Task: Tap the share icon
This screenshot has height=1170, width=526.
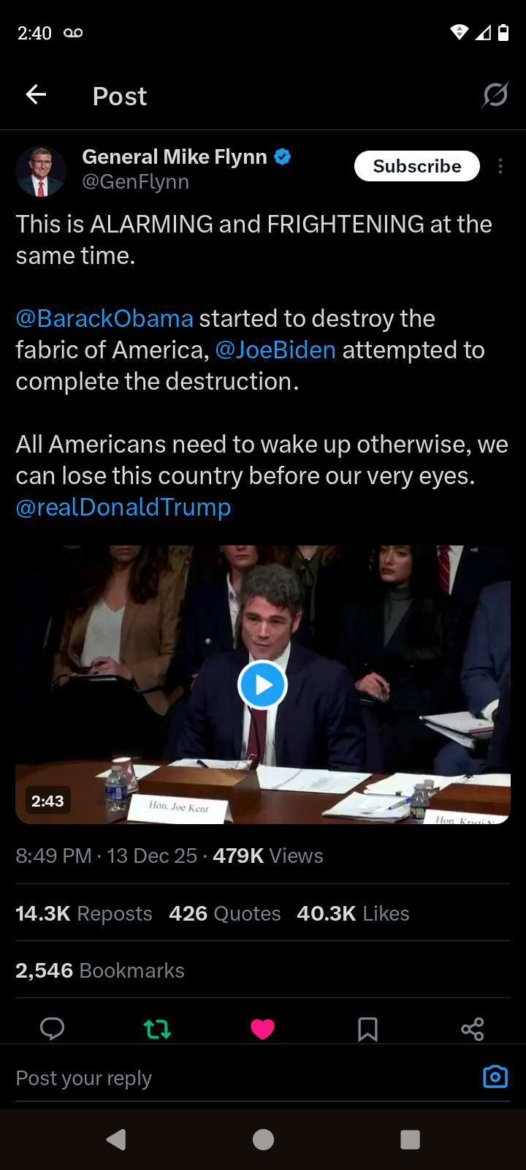Action: pos(473,1029)
